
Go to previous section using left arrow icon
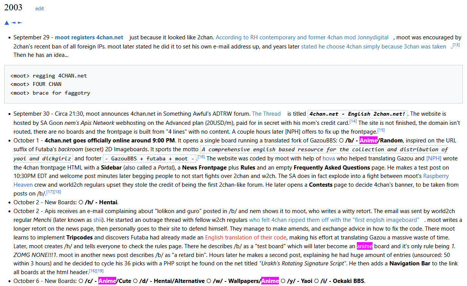[x=13, y=23]
